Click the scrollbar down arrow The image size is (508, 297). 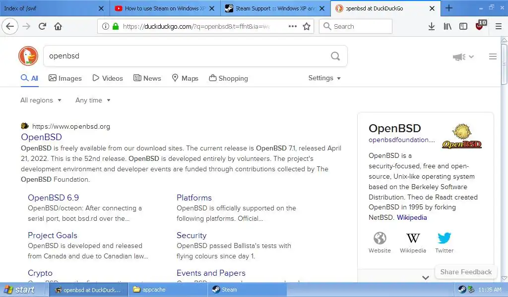coord(504,278)
